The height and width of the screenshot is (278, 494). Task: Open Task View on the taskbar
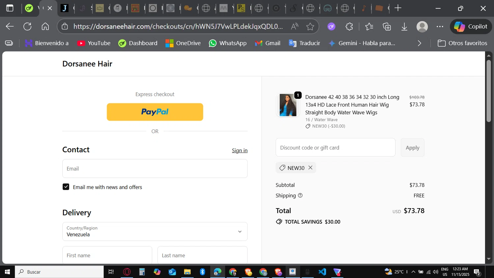point(111,272)
